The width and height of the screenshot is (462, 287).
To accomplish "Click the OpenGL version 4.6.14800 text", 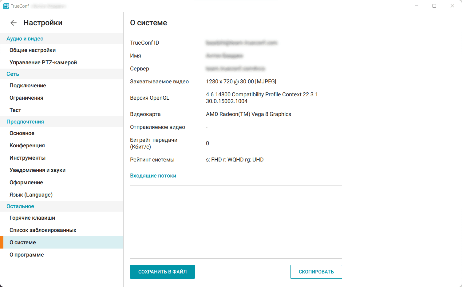I will 262,98.
